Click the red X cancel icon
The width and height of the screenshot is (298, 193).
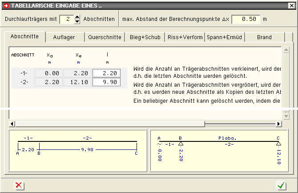(19, 185)
